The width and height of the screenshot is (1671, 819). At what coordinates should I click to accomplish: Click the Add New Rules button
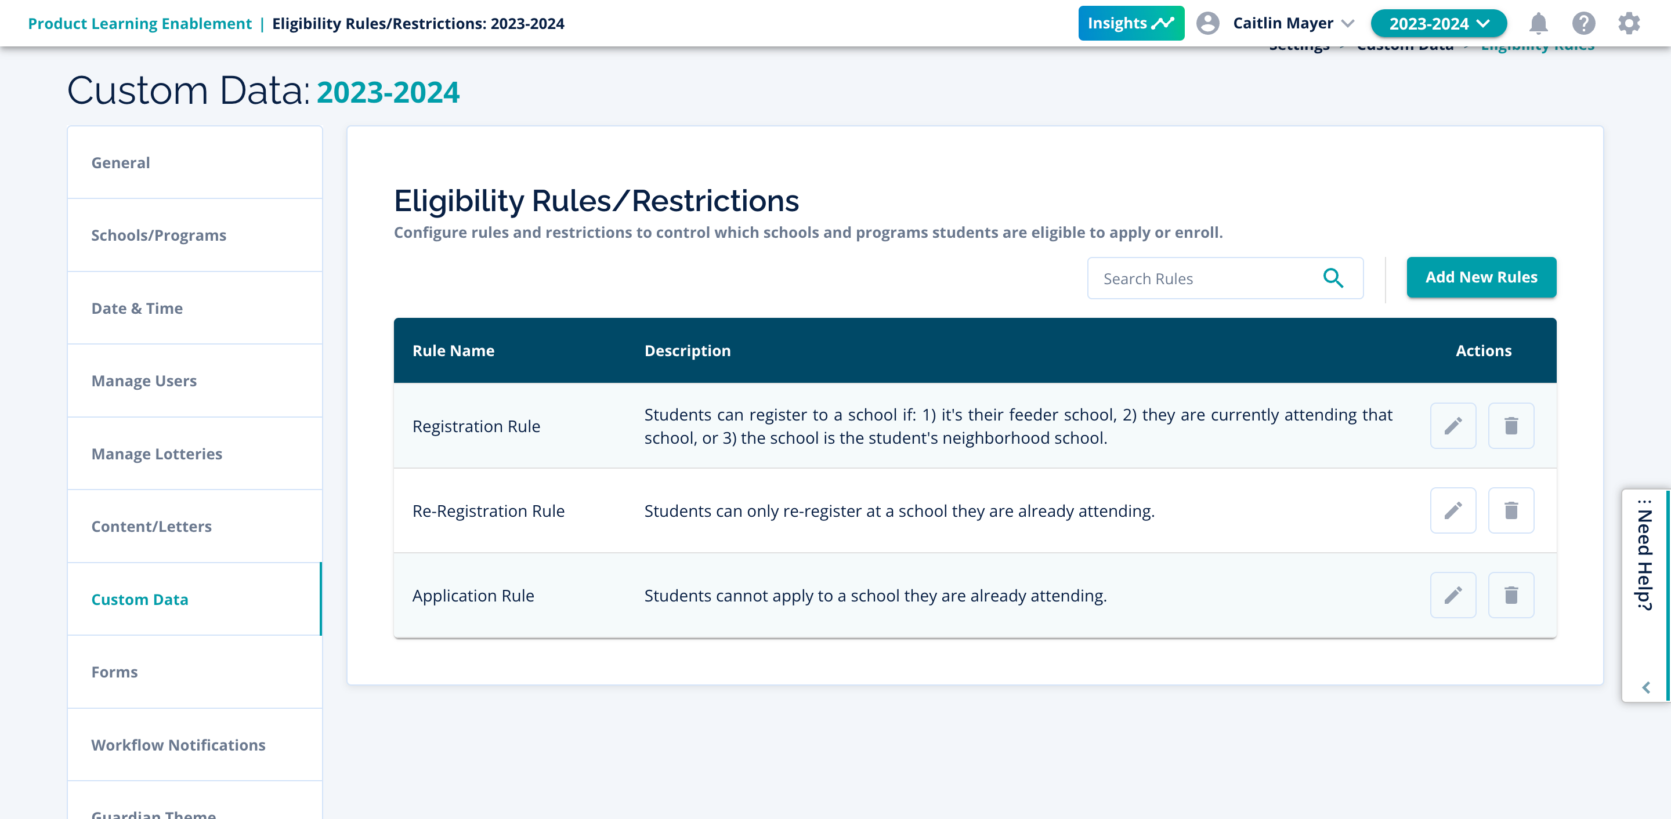[1480, 277]
